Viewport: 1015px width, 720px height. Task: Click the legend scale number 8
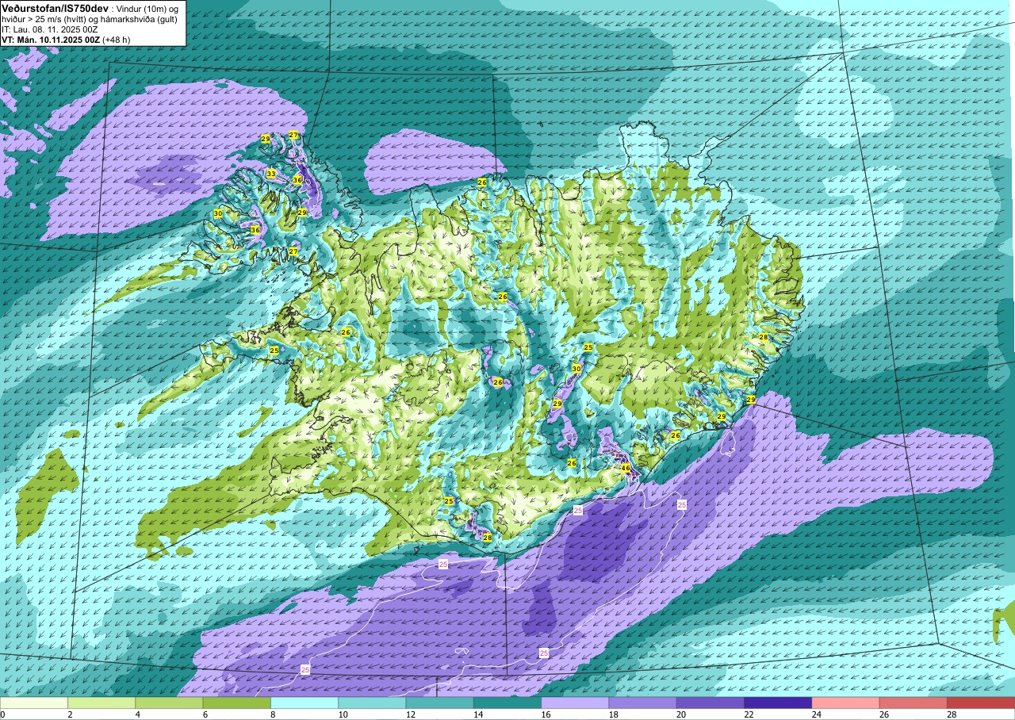click(x=271, y=714)
